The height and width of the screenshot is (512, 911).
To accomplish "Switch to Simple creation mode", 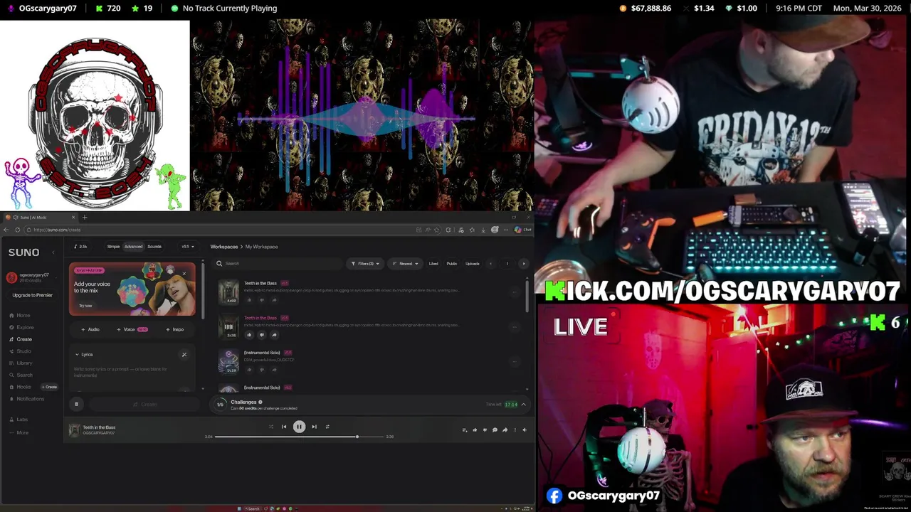I will click(113, 247).
